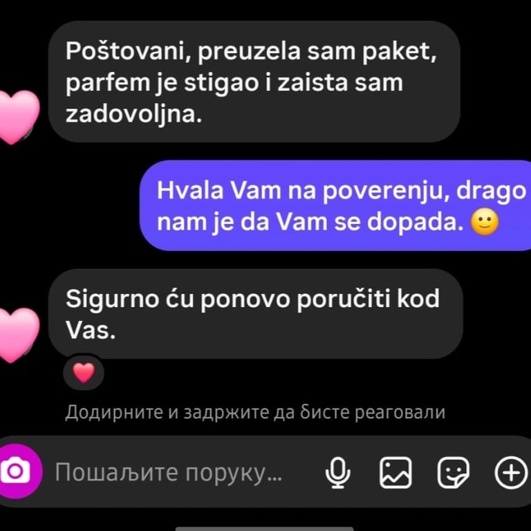Viewport: 531px width, 531px height.
Task: Open the camera from the message bar
Action: tap(15, 472)
